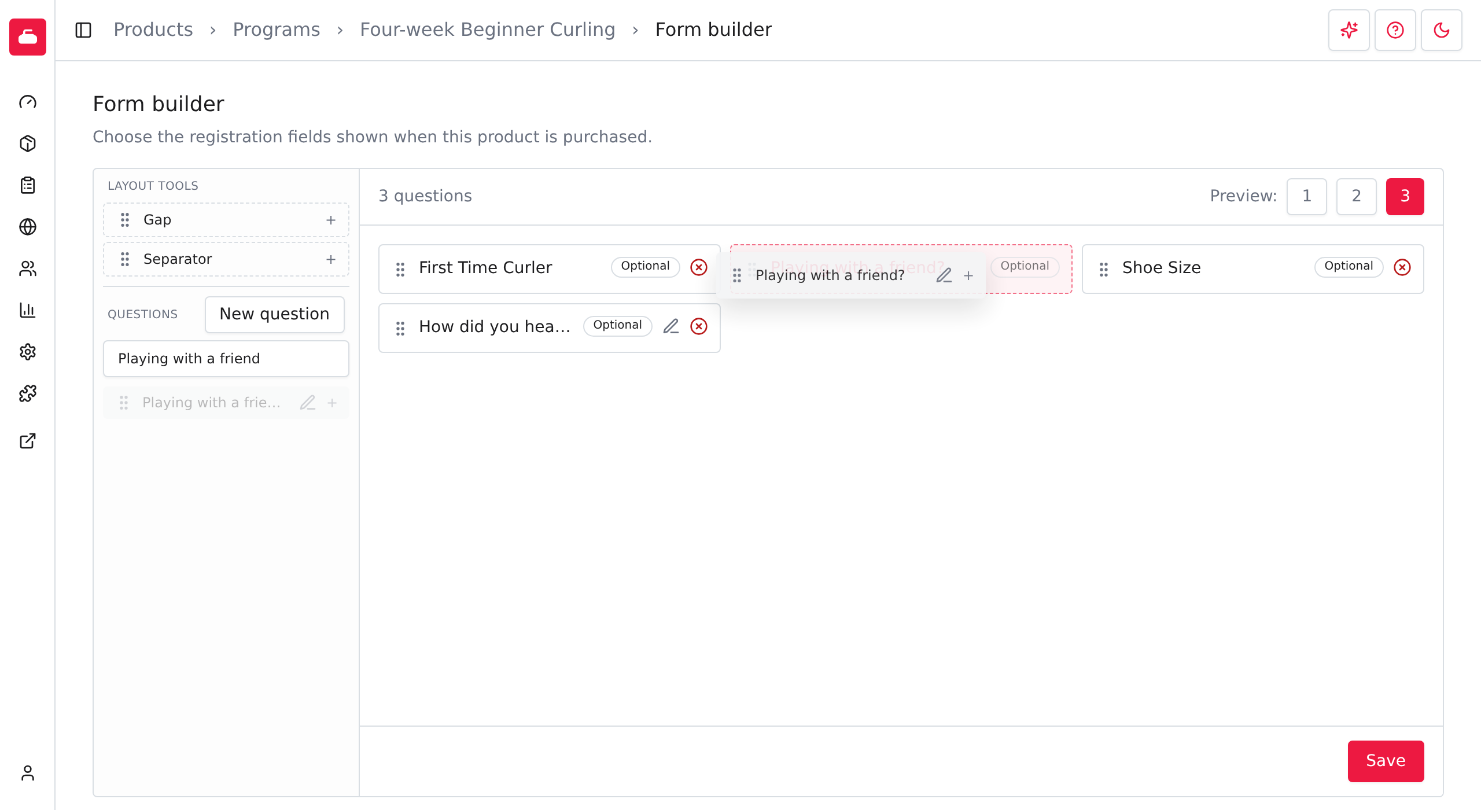The width and height of the screenshot is (1481, 810).
Task: Edit the How did you hear question
Action: 671,326
